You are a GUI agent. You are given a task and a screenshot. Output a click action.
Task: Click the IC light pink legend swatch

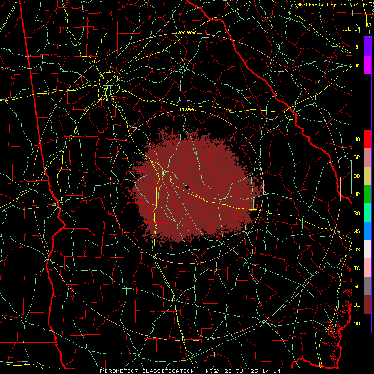(367, 268)
